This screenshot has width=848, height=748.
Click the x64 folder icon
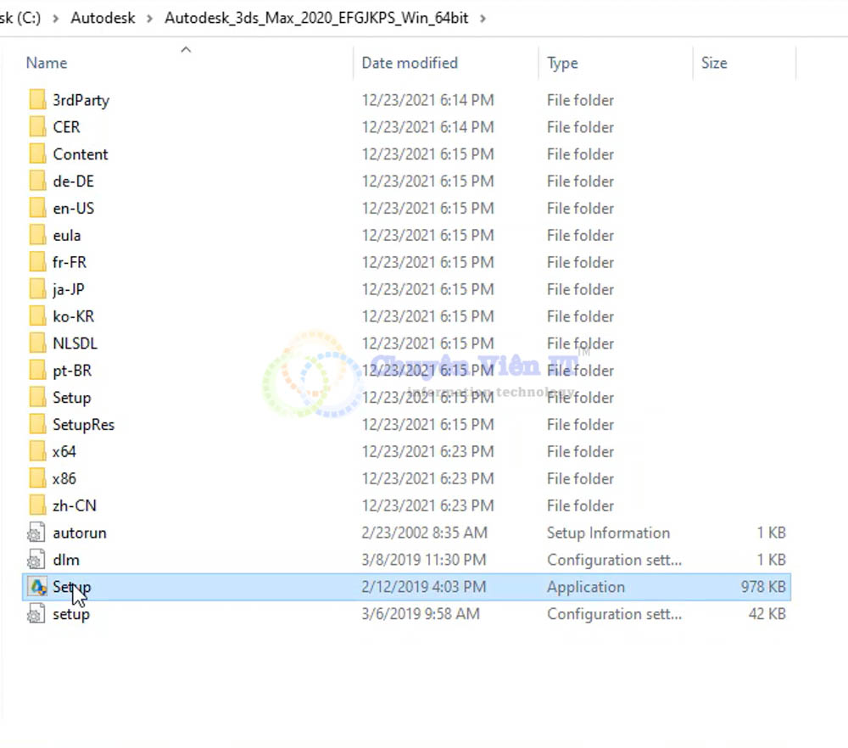tap(37, 451)
